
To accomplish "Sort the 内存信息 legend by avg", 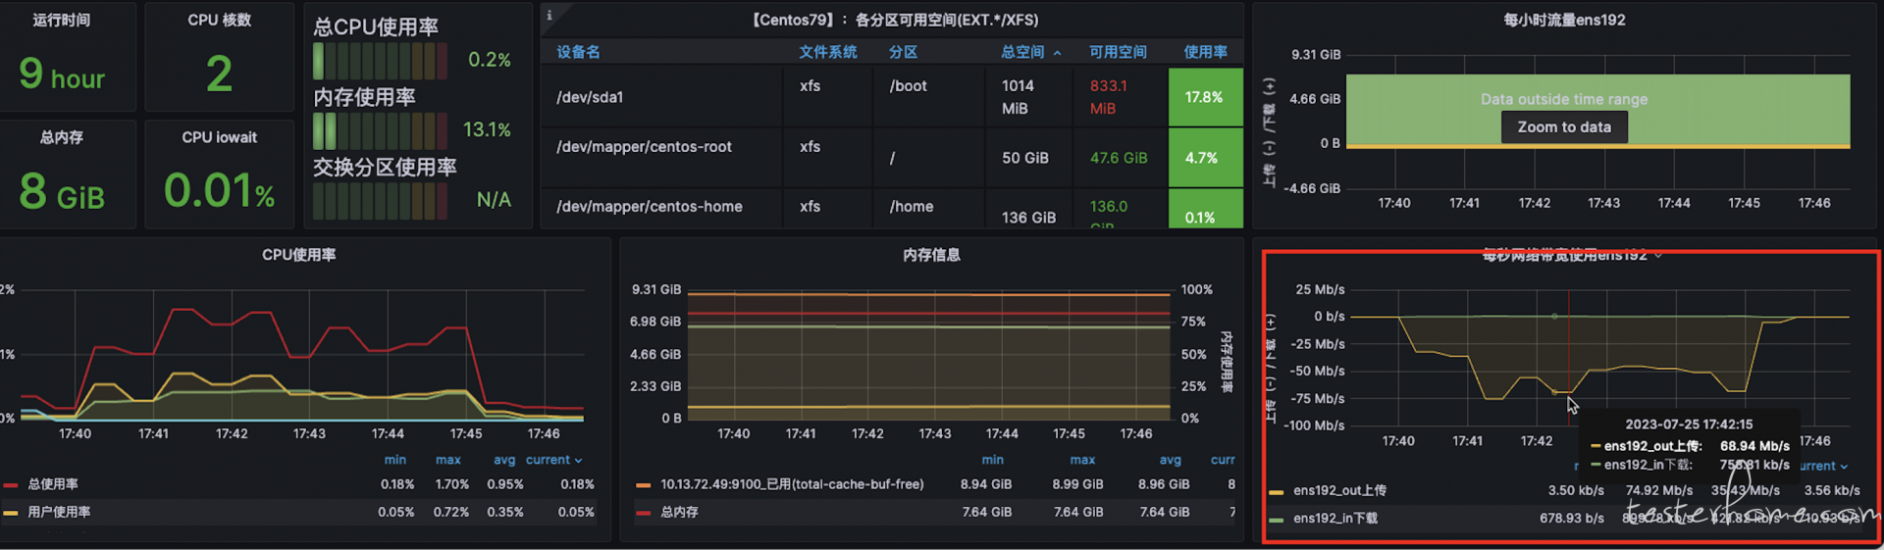I will pyautogui.click(x=1171, y=460).
